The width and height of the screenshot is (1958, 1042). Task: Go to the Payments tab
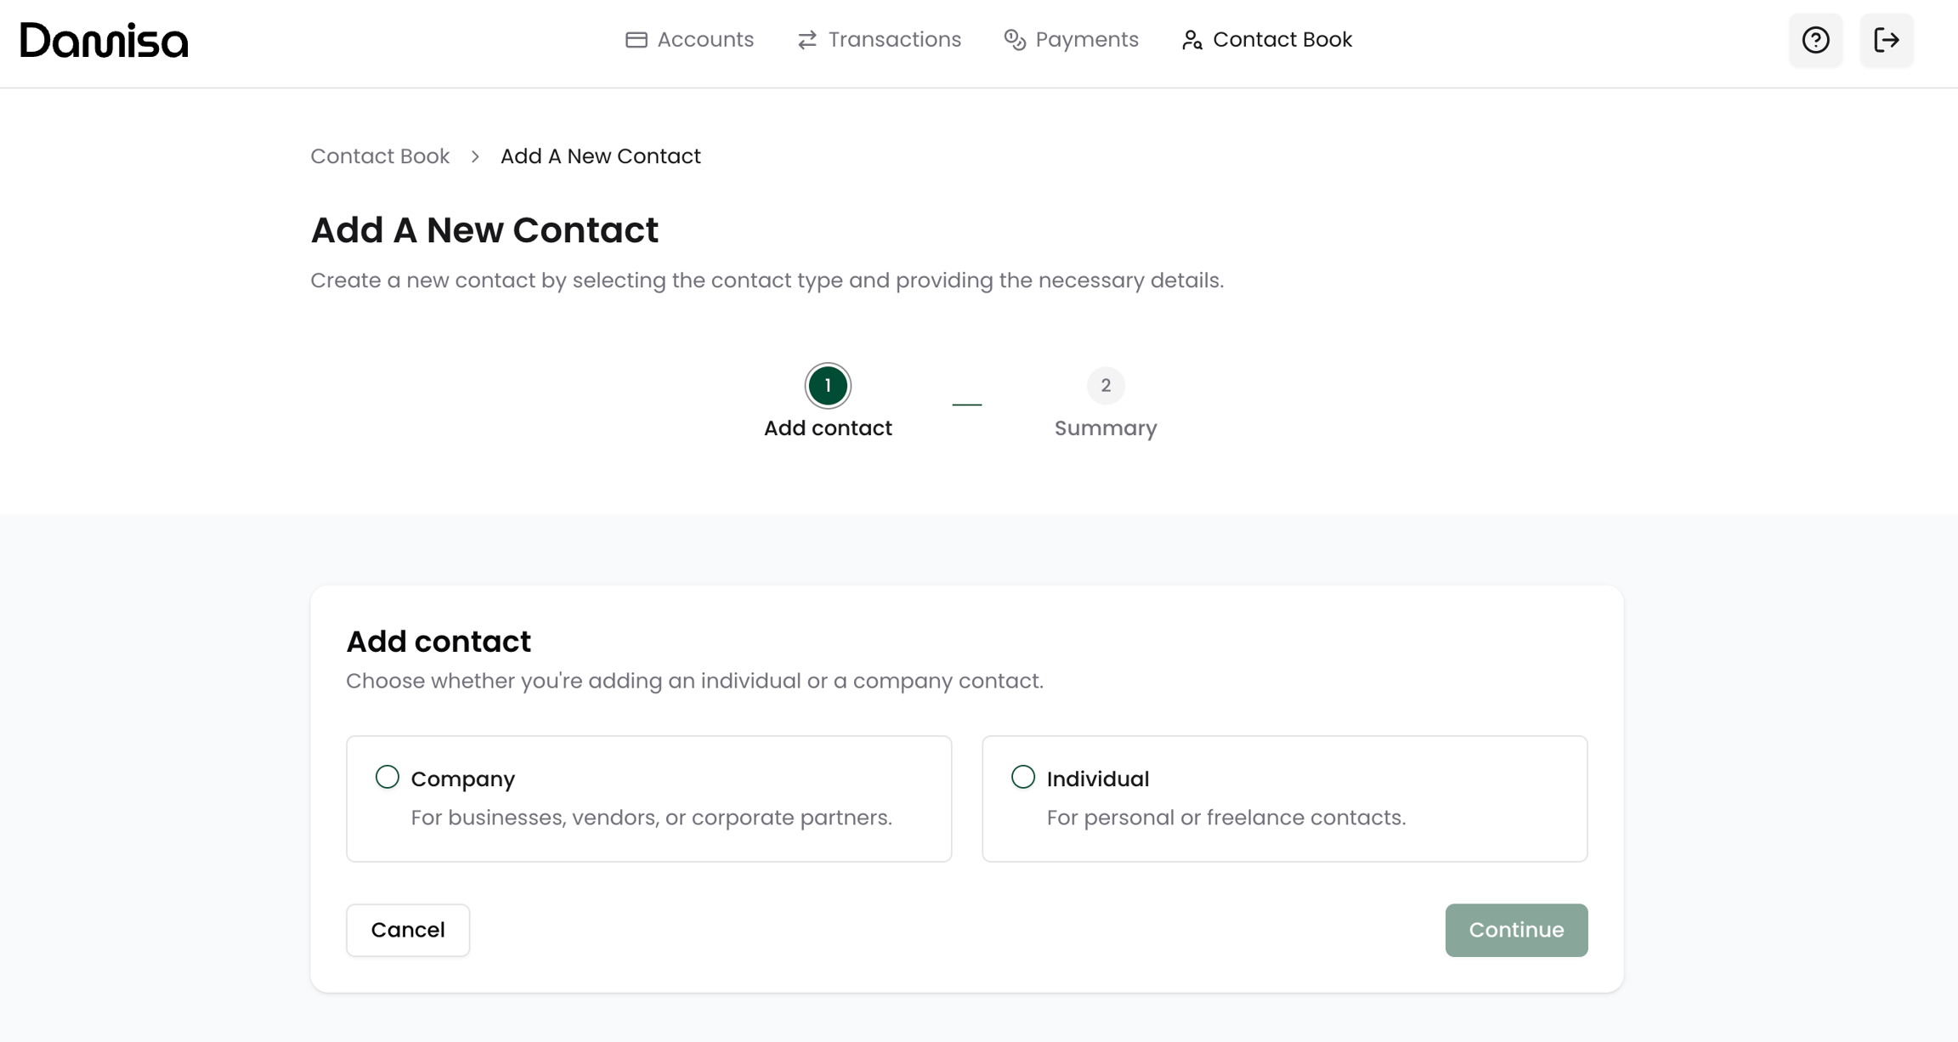1086,40
